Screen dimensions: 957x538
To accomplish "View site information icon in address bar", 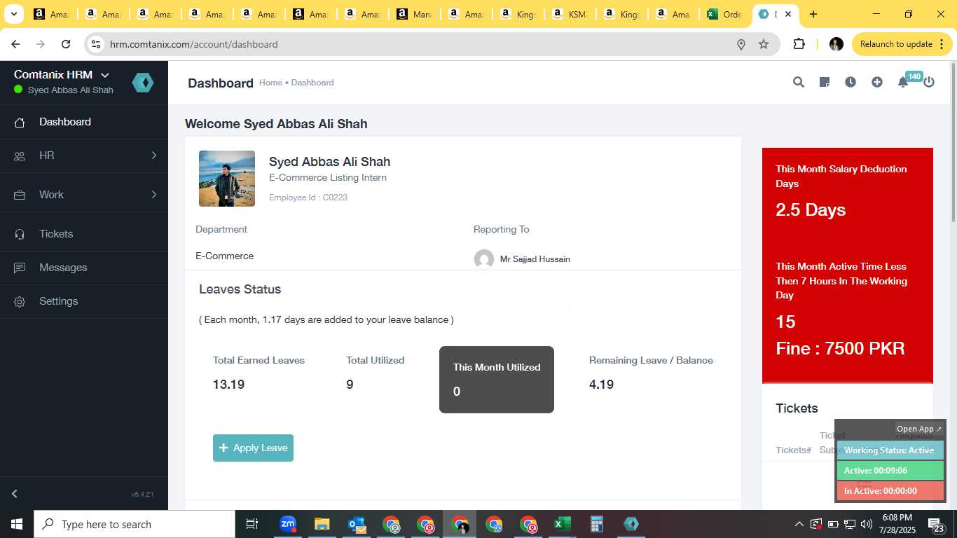I will click(97, 44).
